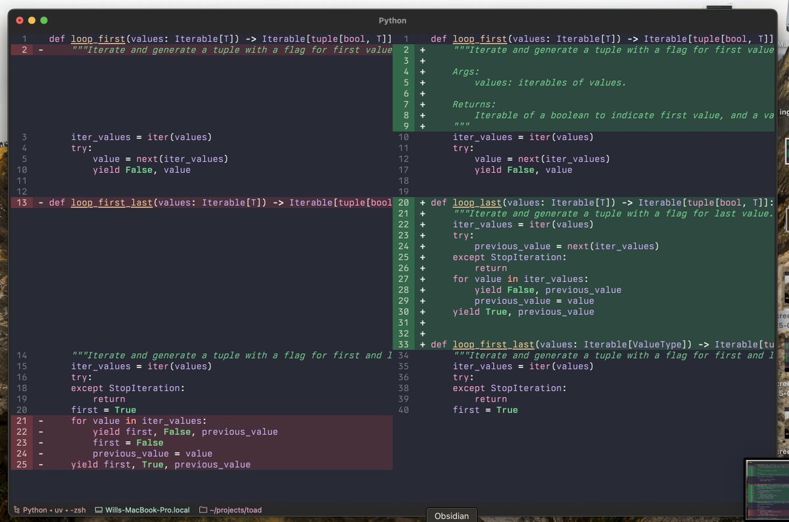Click 'yield False, value' on right line 17
The width and height of the screenshot is (789, 522).
[x=523, y=170]
